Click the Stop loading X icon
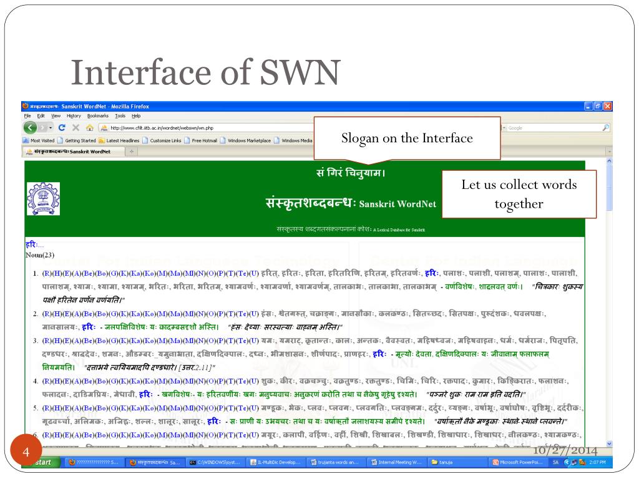The image size is (639, 479). (x=76, y=127)
